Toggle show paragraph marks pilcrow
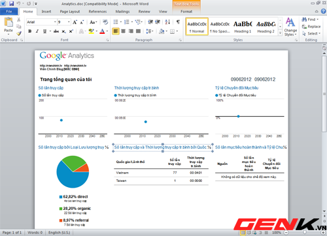The height and width of the screenshot is (236, 327). point(178,22)
